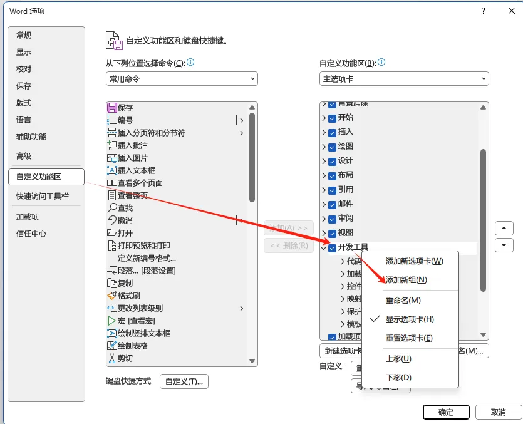Click the ribbon tab list scrollbar thumb
Image resolution: width=523 pixels, height=424 pixels.
483,220
